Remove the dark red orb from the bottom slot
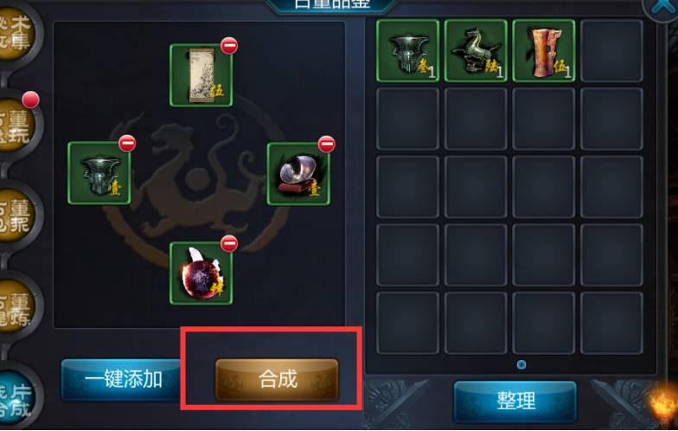 pyautogui.click(x=229, y=244)
